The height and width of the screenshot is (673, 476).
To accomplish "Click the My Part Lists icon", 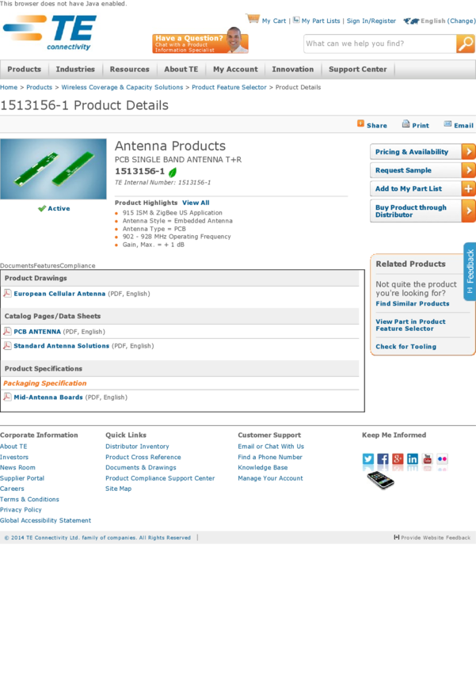I will click(296, 20).
